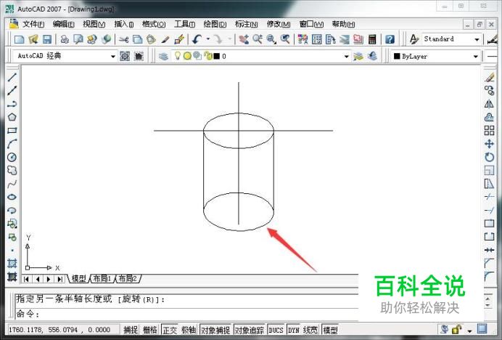Open the ByLayer color dropdown
This screenshot has width=502, height=340.
[x=476, y=57]
